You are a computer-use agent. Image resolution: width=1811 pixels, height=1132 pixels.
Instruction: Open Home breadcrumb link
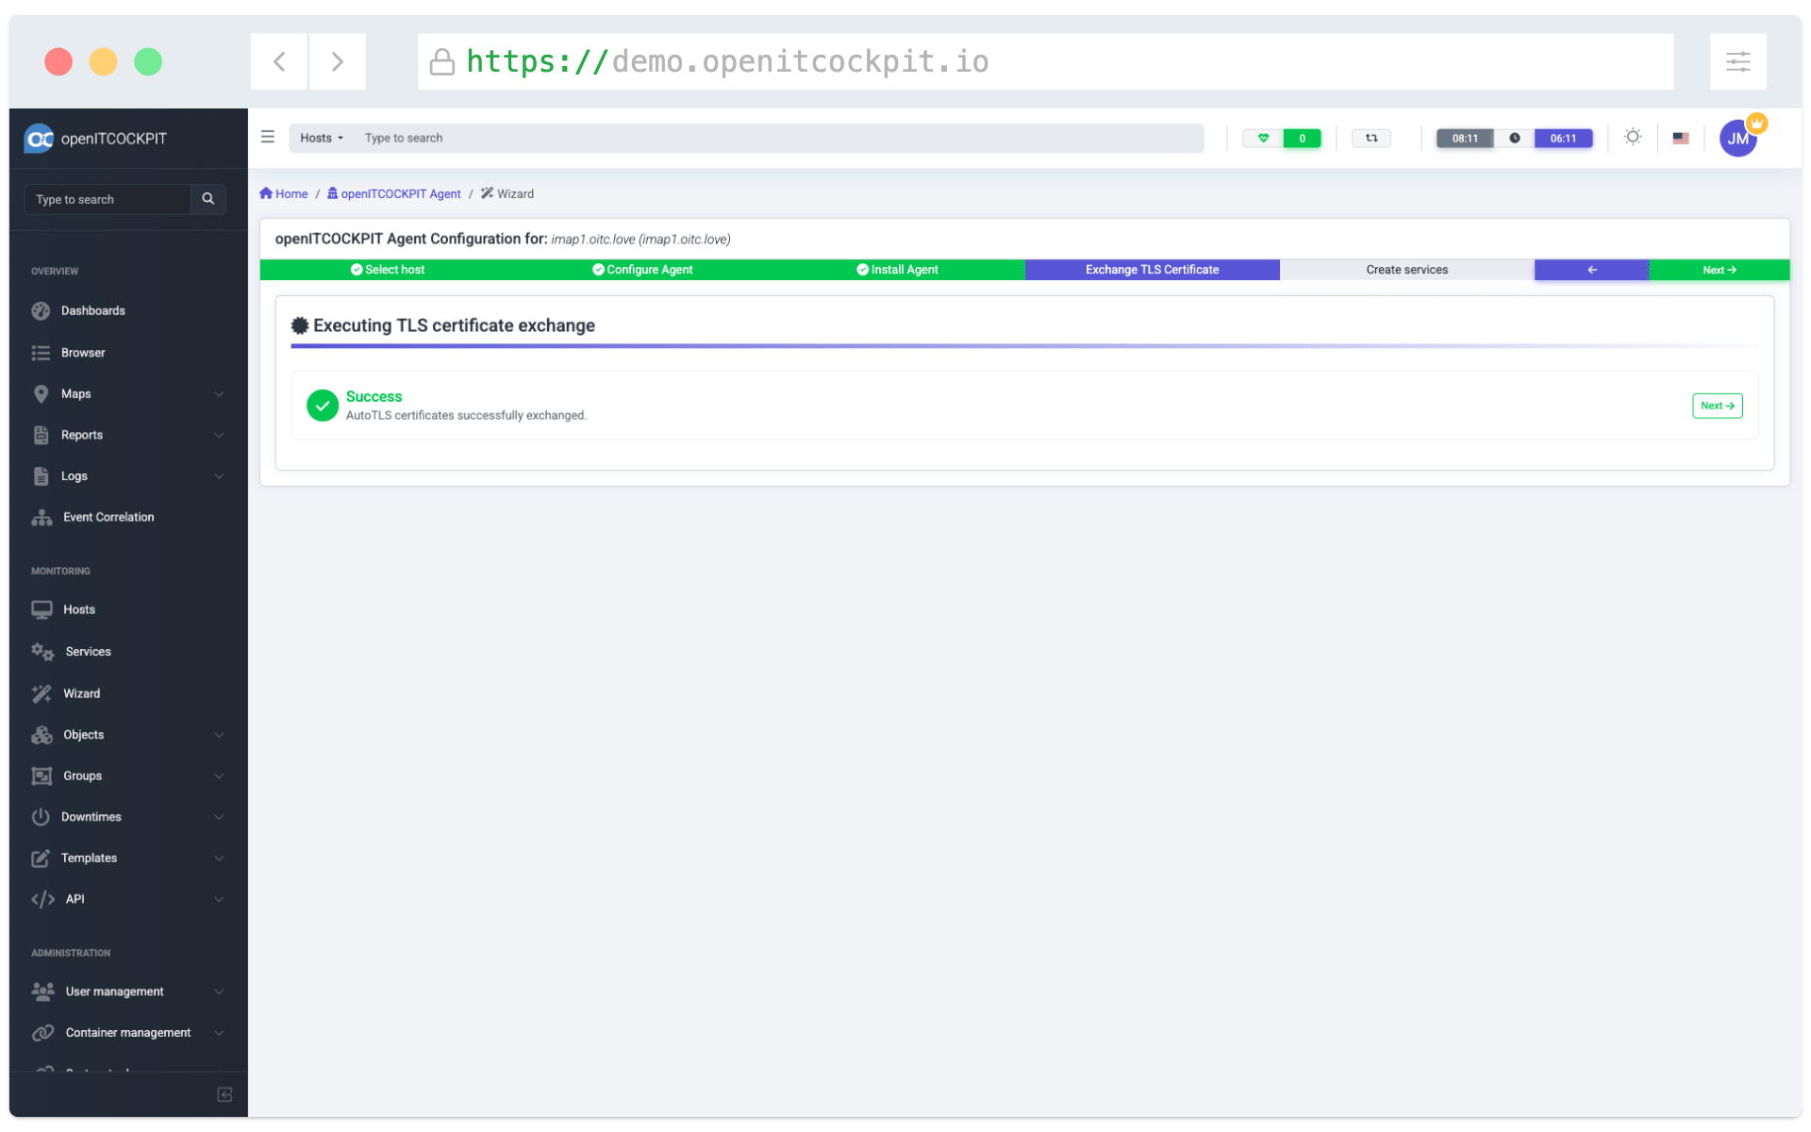284,194
